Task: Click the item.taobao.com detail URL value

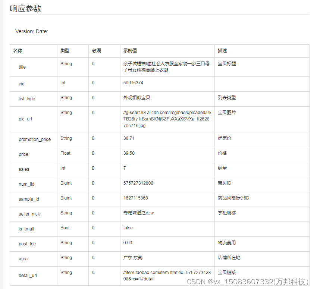Action: tap(167, 276)
